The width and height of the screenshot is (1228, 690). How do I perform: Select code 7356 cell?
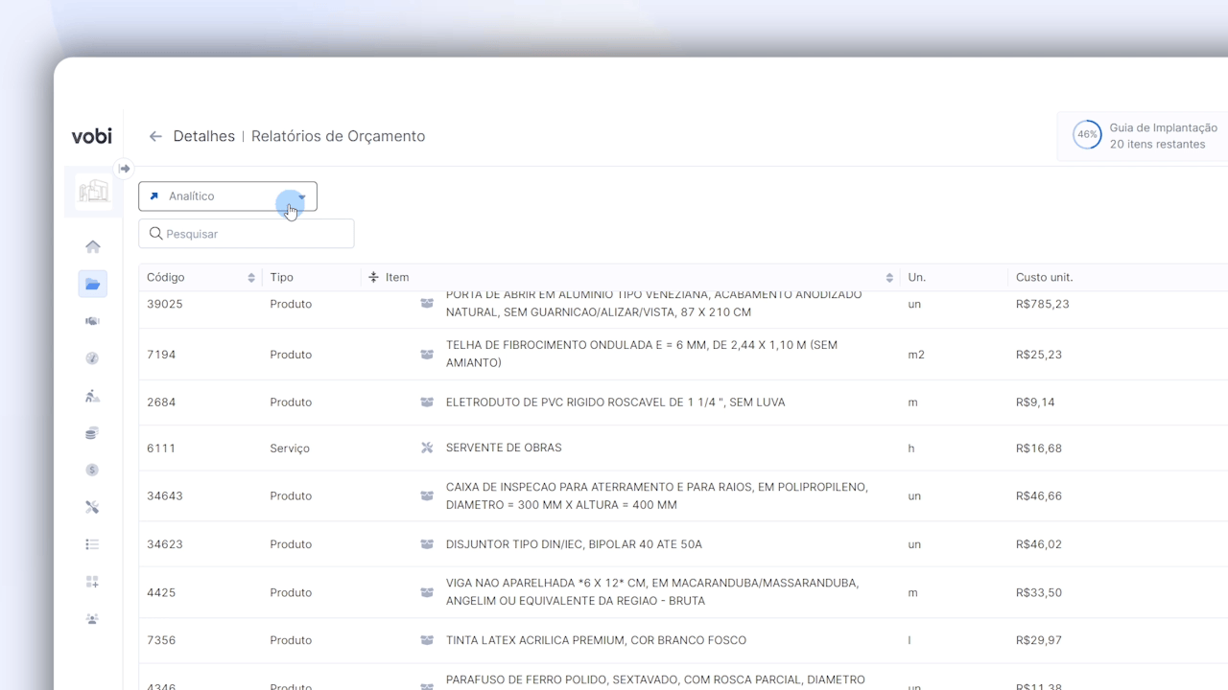[161, 640]
